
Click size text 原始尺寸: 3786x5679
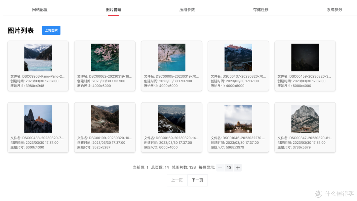click(x=294, y=147)
